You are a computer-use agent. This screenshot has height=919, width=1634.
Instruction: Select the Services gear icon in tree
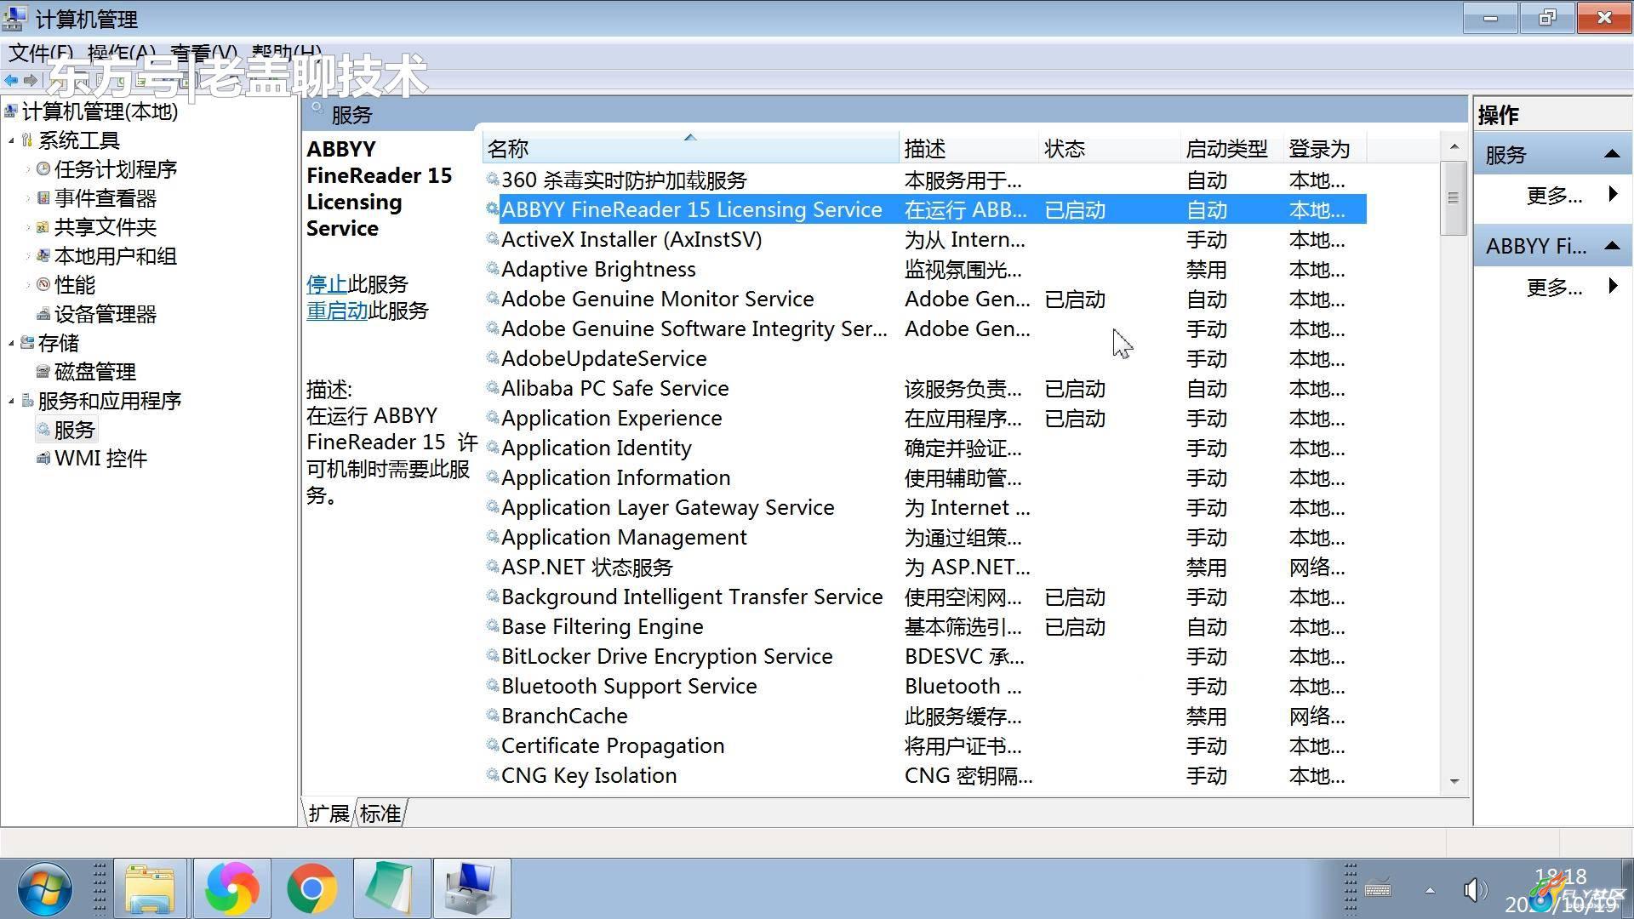[43, 430]
